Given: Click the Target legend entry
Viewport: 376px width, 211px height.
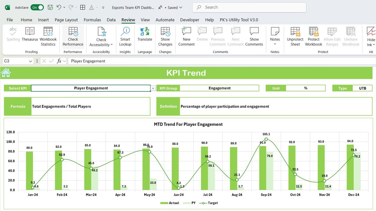Looking at the screenshot, I should pyautogui.click(x=209, y=203).
